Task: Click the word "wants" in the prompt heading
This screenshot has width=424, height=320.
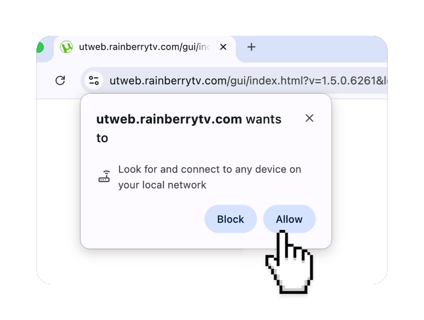Action: [264, 119]
